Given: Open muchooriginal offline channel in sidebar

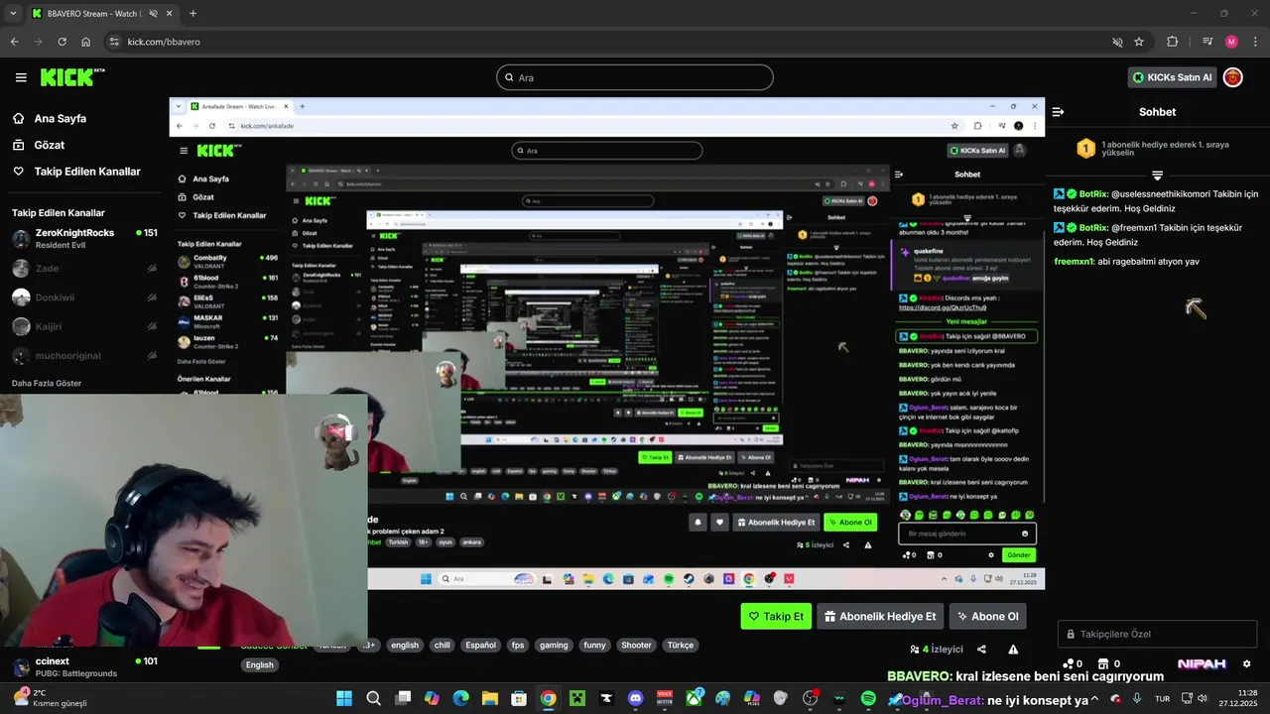Looking at the screenshot, I should (84, 355).
